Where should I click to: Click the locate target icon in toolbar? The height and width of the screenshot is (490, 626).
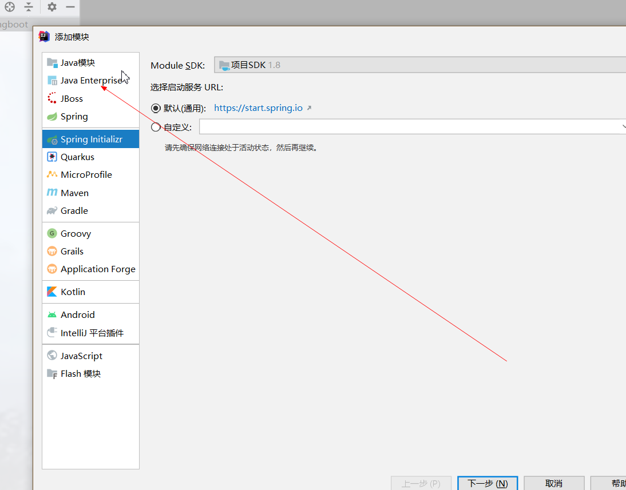pyautogui.click(x=10, y=7)
